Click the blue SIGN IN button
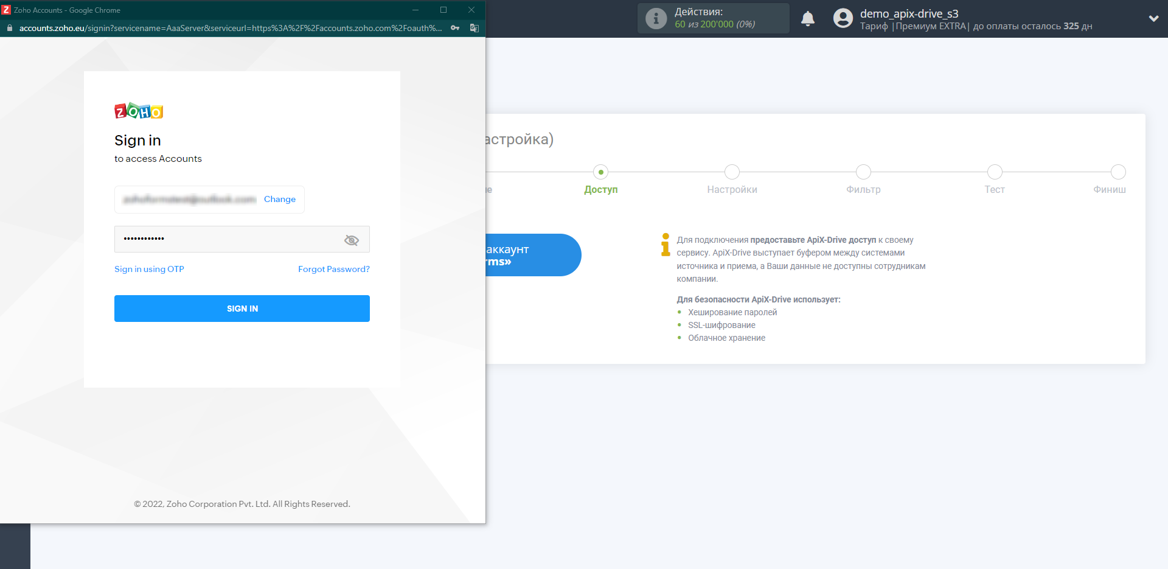The width and height of the screenshot is (1168, 569). point(242,309)
